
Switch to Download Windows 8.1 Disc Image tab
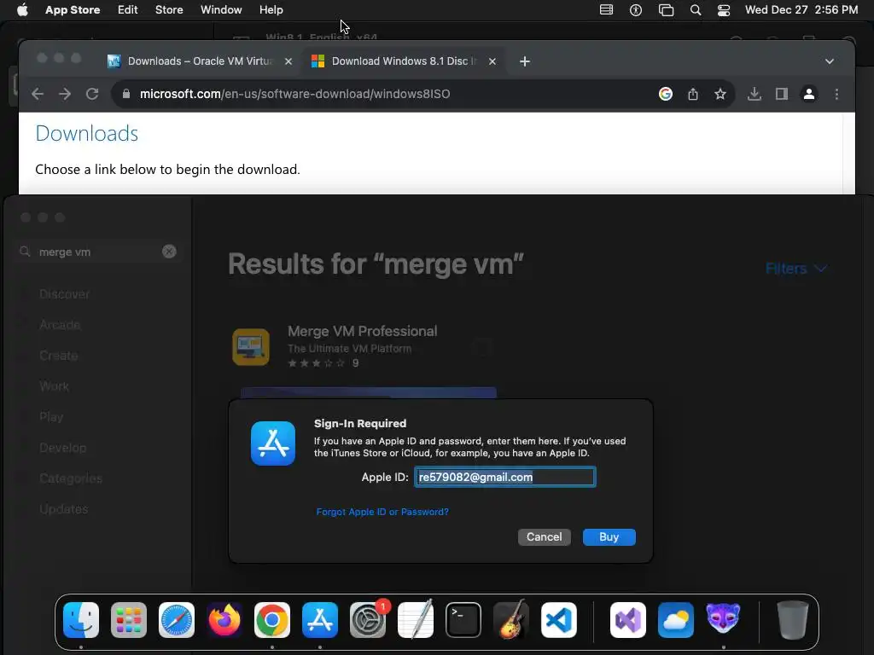click(x=404, y=61)
